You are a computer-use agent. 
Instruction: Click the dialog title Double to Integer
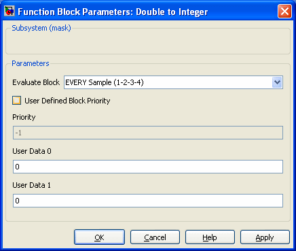pos(172,12)
